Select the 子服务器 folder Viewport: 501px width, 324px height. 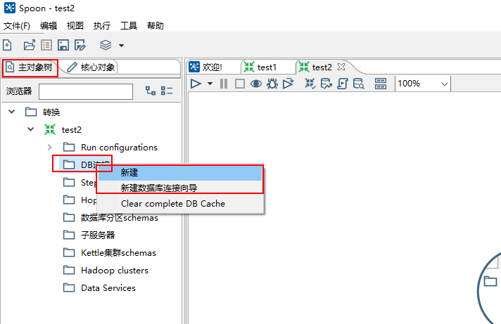point(89,235)
